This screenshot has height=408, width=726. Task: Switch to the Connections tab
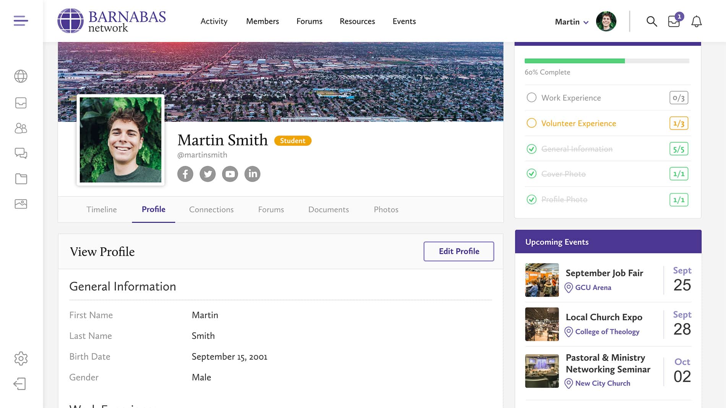pos(211,210)
